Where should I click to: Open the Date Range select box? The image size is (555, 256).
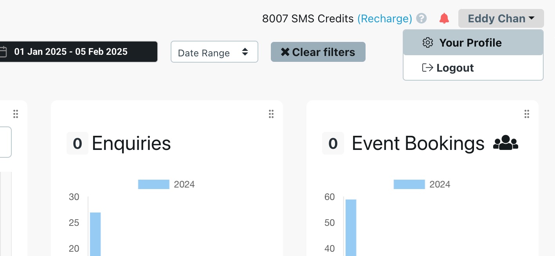click(x=214, y=52)
